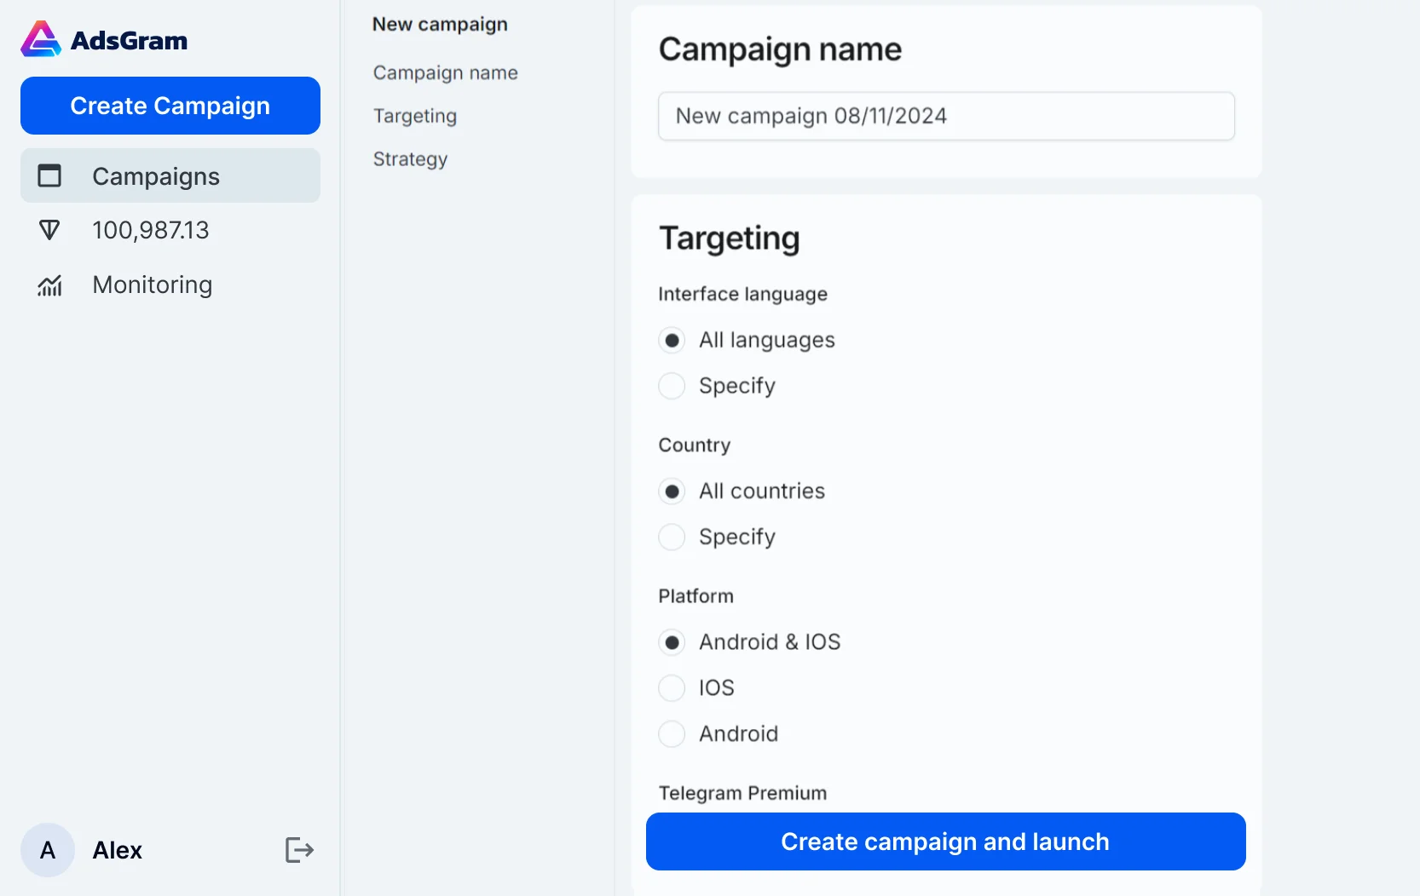1420x896 pixels.
Task: Open the Campaigns sidebar item
Action: tap(170, 175)
